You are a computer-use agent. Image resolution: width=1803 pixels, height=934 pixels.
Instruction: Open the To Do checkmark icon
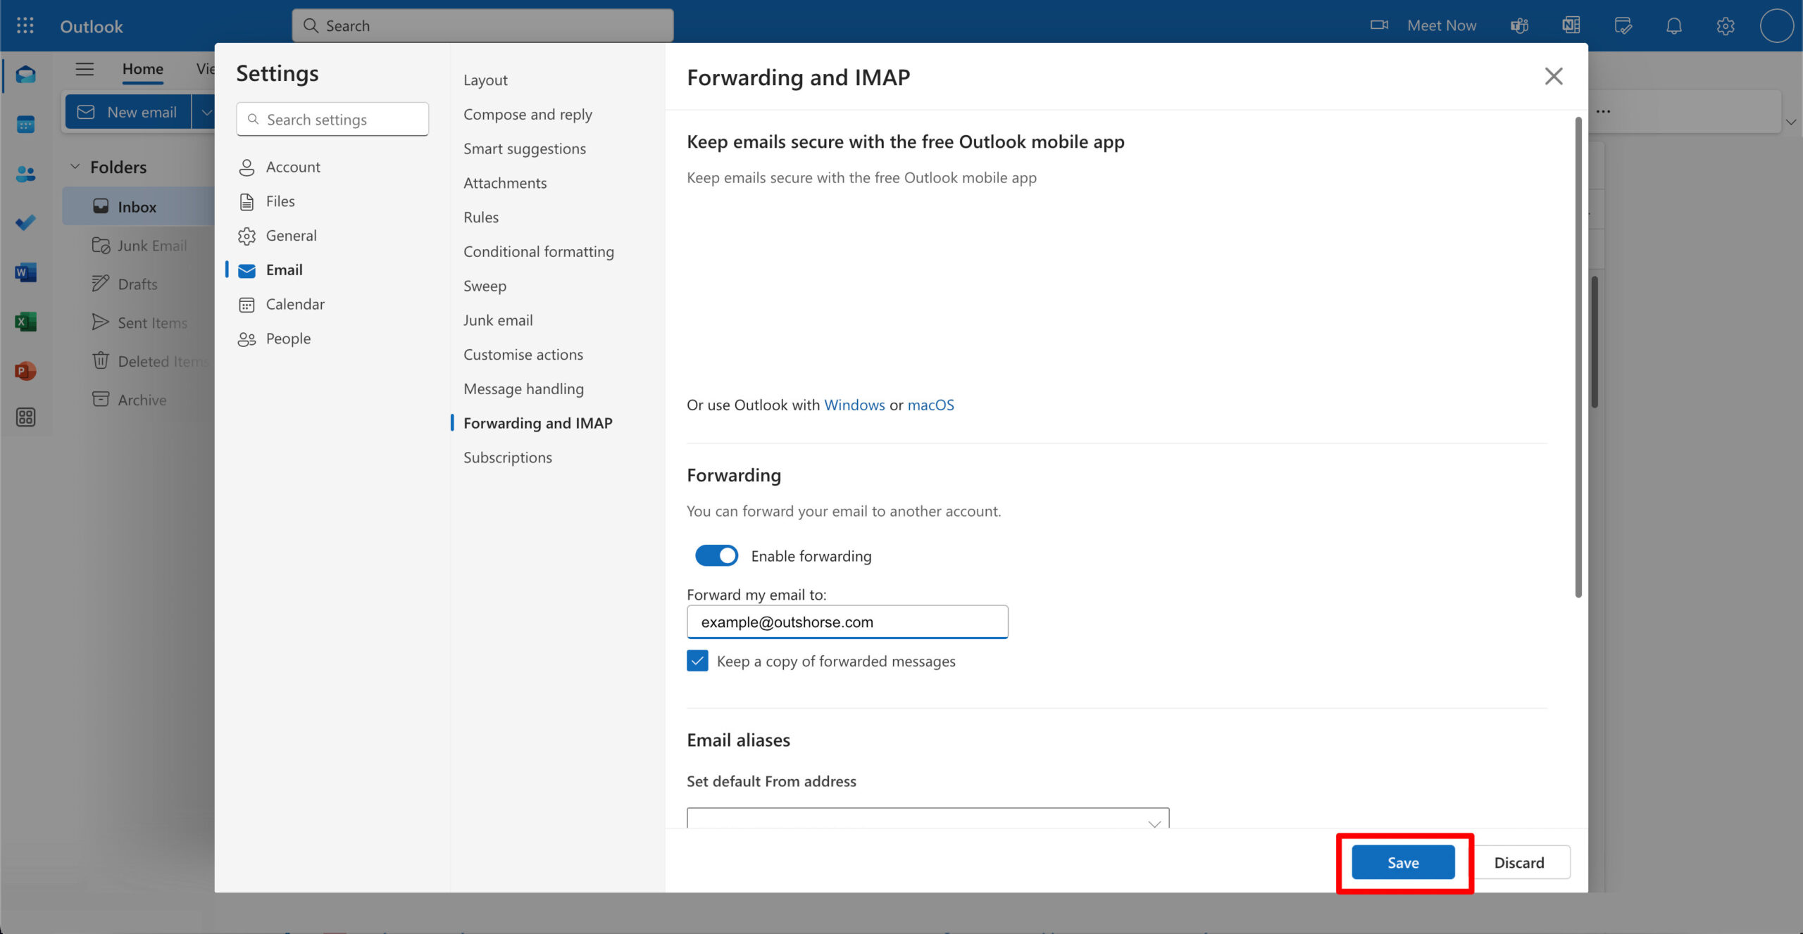pyautogui.click(x=26, y=223)
